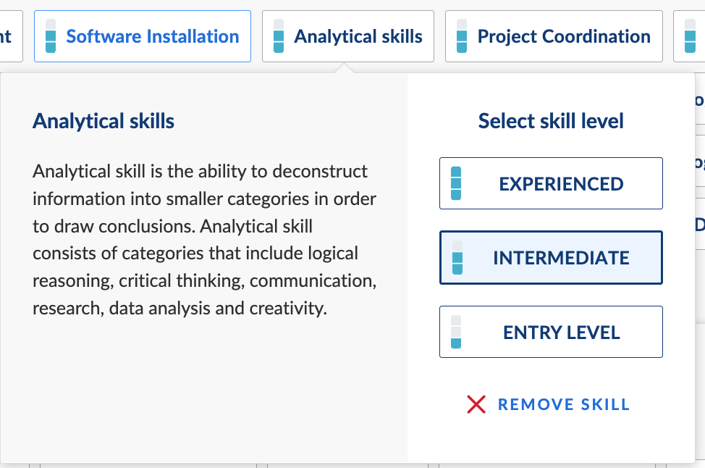Viewport: 705px width, 468px height.
Task: Click the full-bar icon beside Experienced
Action: click(456, 183)
